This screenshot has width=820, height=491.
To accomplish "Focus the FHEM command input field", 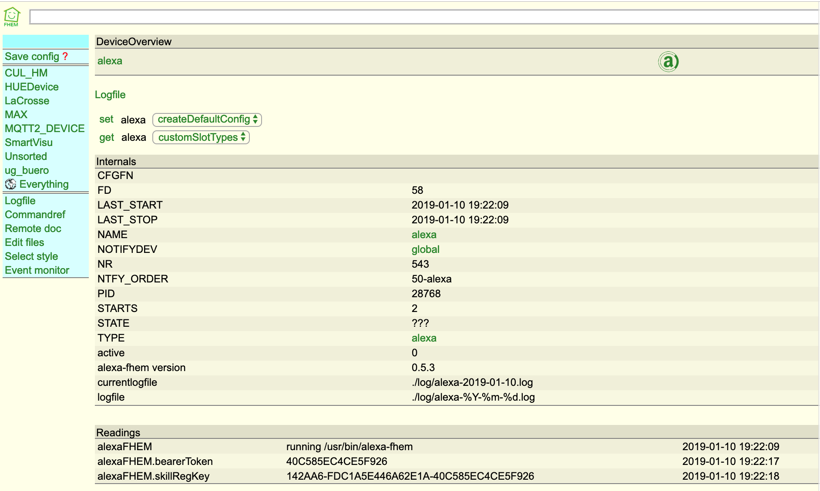I will point(424,17).
